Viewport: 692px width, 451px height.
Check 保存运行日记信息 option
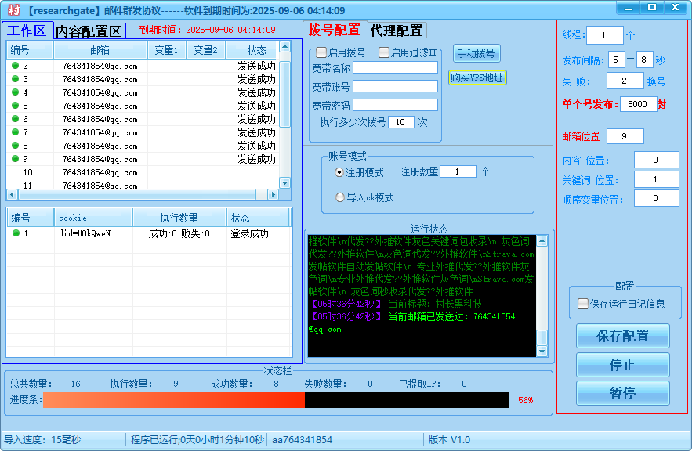point(581,304)
